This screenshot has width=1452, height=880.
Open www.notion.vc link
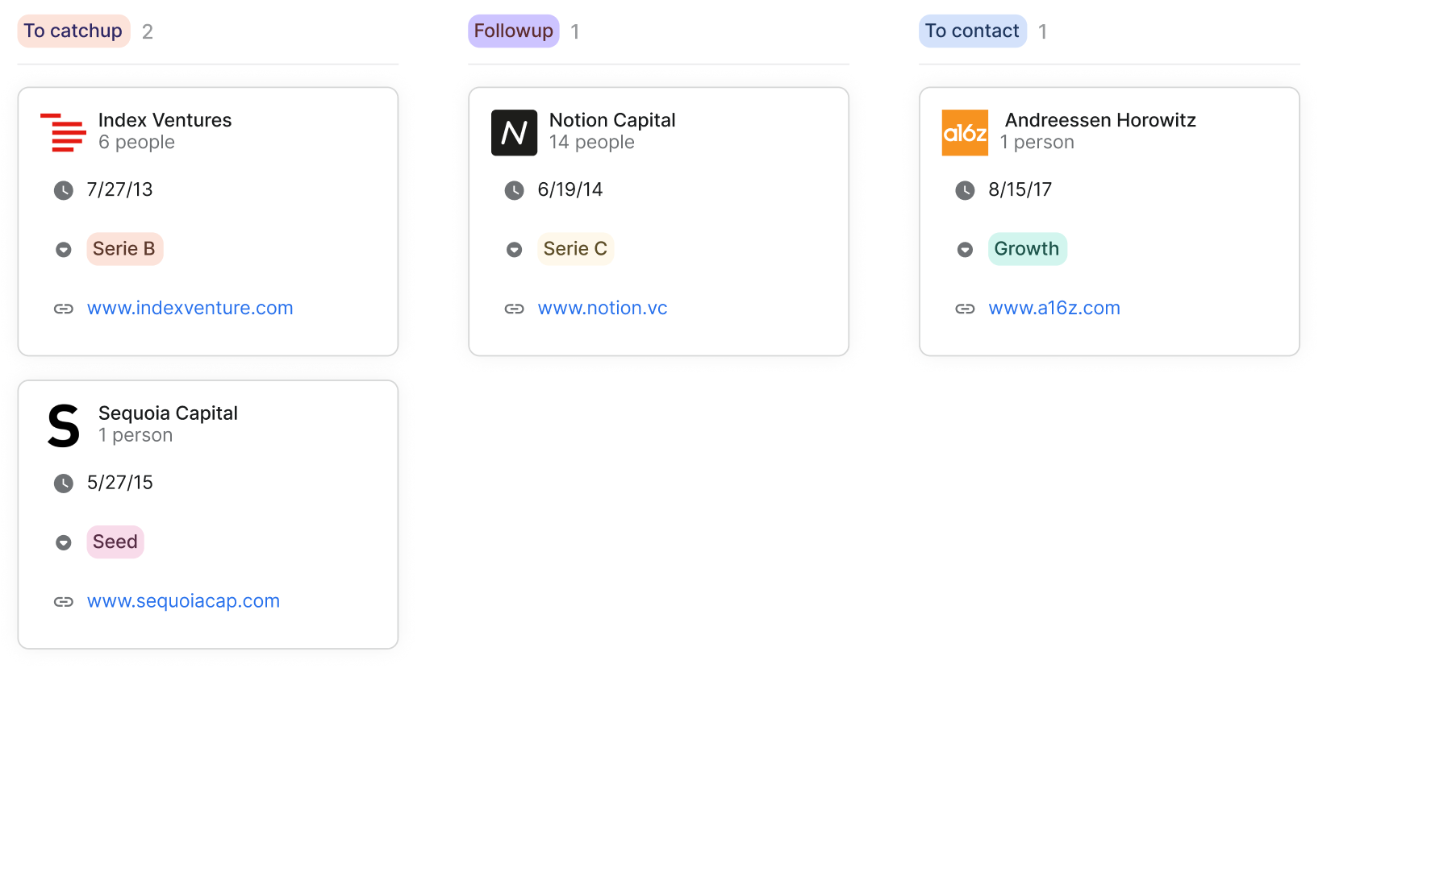tap(603, 308)
